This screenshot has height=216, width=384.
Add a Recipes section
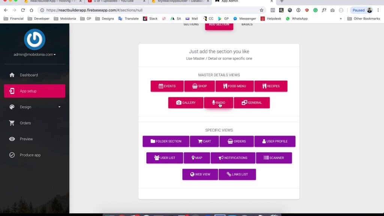271,86
